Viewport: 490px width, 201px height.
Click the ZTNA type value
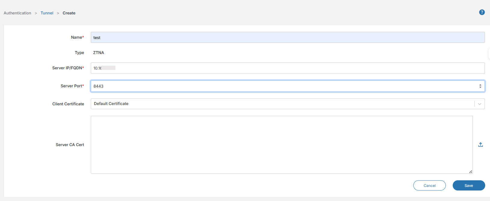point(99,52)
